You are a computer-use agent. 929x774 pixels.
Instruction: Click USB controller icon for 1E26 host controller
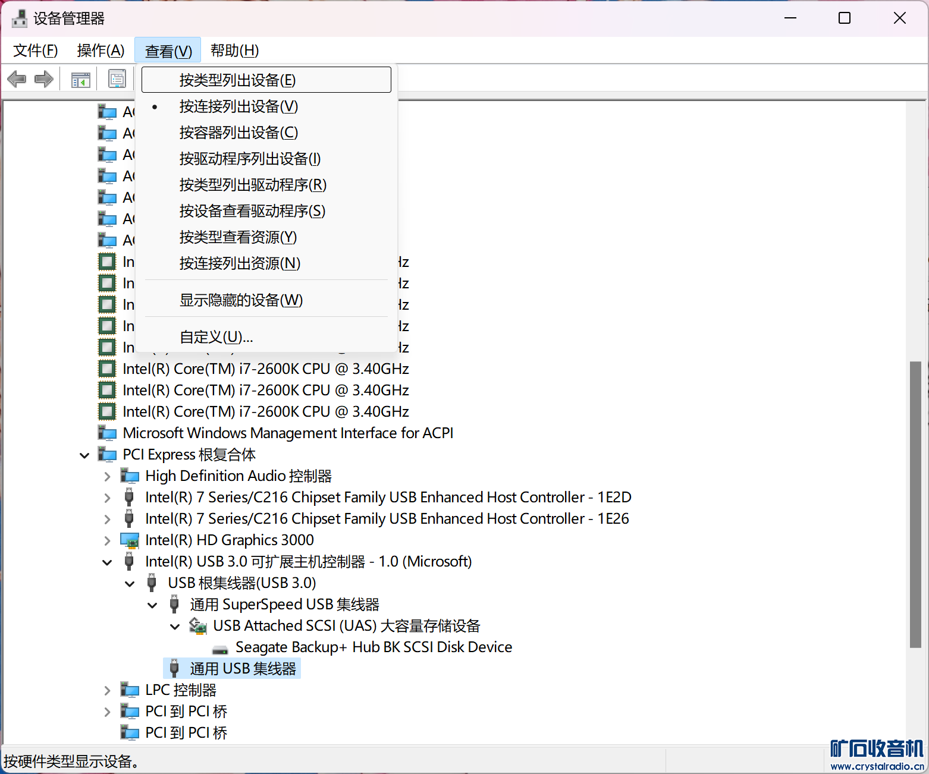pos(129,518)
